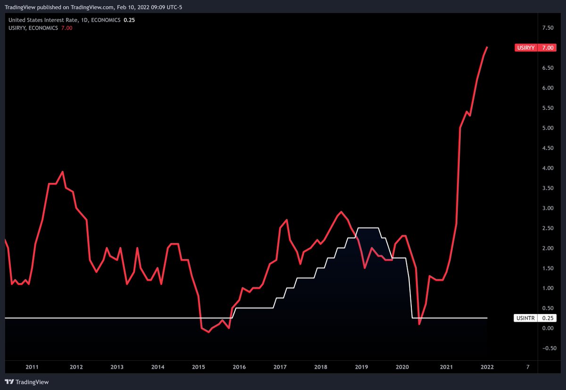The height and width of the screenshot is (390, 566).
Task: Click the 2020 label on the time axis
Action: click(x=402, y=367)
